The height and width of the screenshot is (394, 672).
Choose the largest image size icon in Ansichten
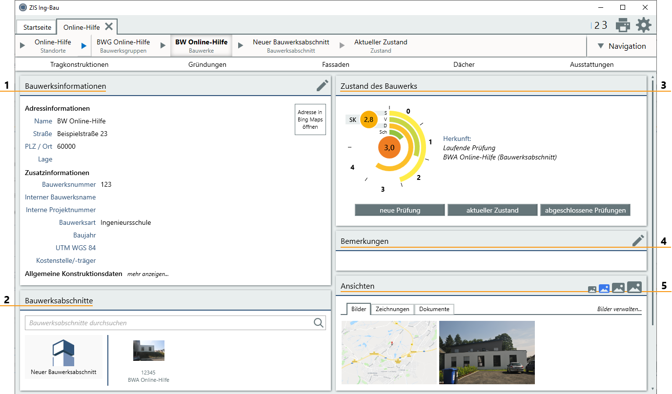pos(634,287)
